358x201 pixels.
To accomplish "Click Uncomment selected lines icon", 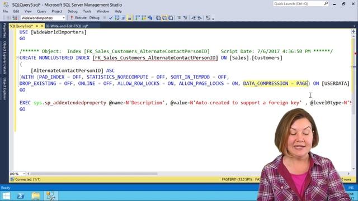I will click(x=185, y=18).
